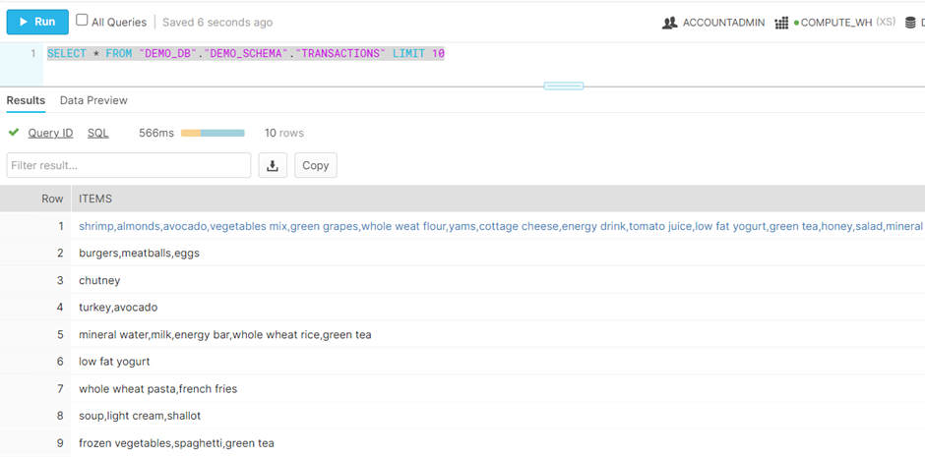Focus the Filter result input field

pos(128,165)
